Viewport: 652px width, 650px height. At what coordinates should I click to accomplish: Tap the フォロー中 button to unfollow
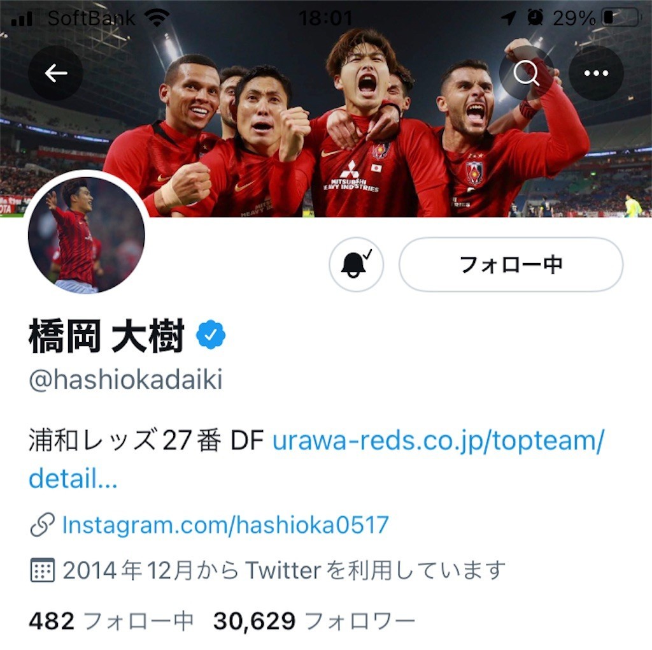click(x=511, y=264)
